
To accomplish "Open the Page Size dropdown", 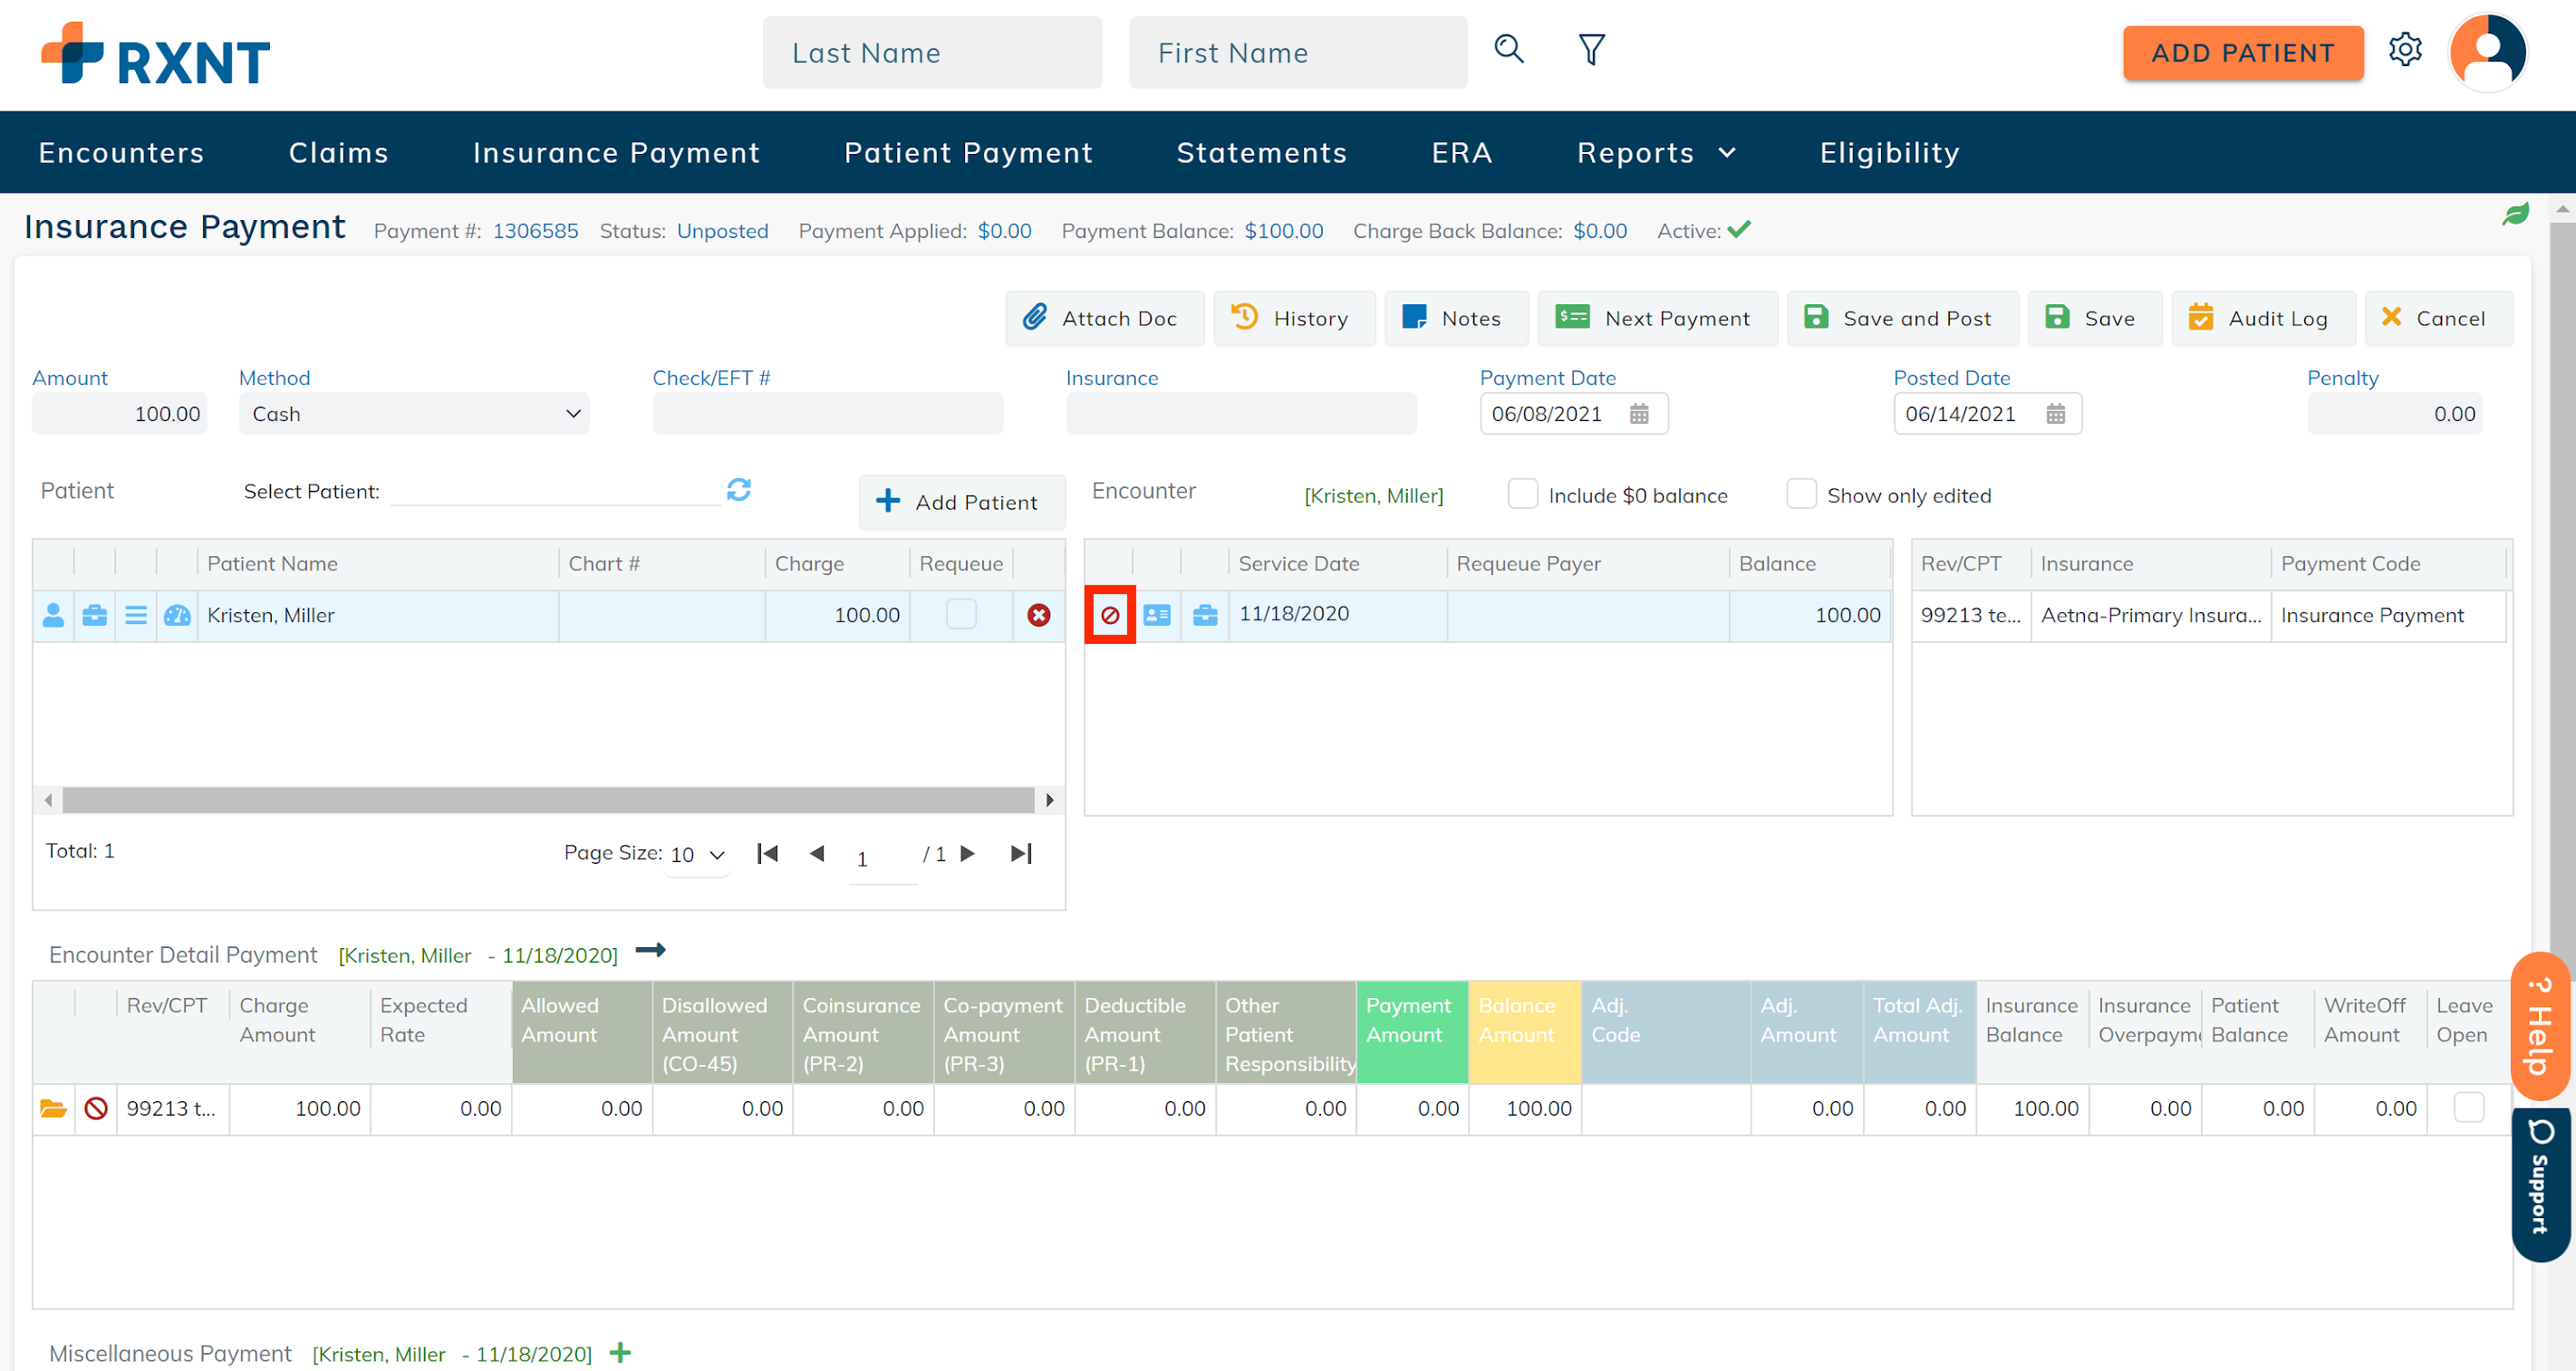I will (x=697, y=856).
